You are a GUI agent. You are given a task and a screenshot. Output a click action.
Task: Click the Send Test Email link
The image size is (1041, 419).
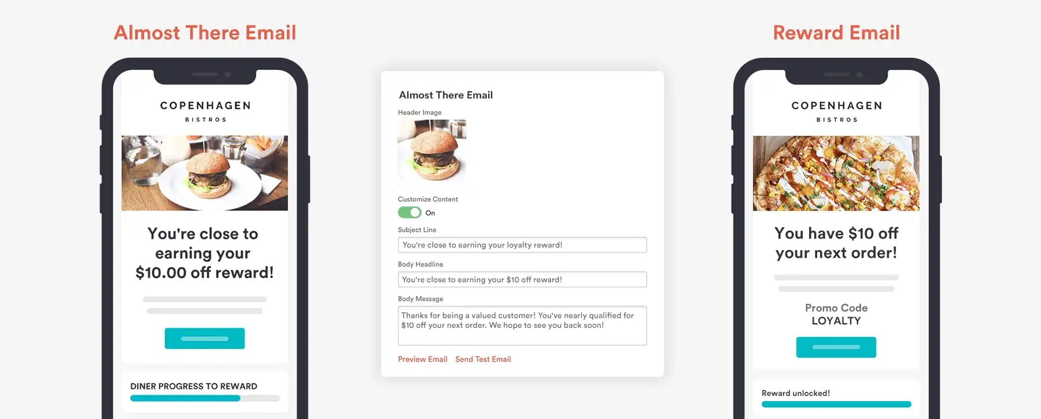point(483,359)
